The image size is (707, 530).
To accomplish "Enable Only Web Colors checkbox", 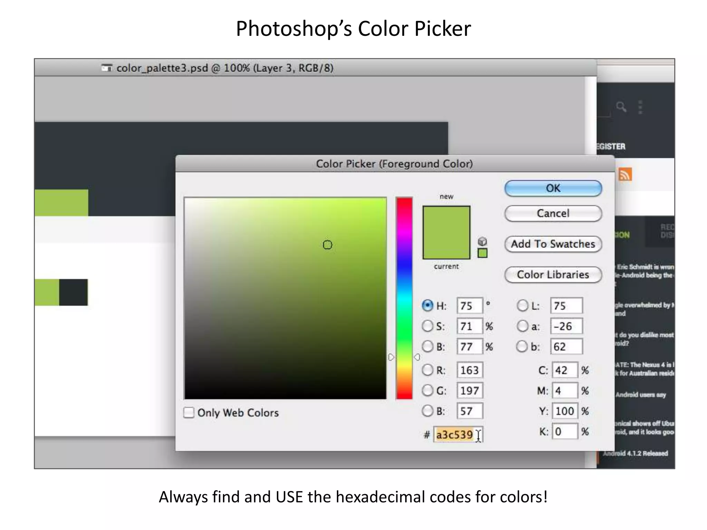I will pyautogui.click(x=189, y=412).
